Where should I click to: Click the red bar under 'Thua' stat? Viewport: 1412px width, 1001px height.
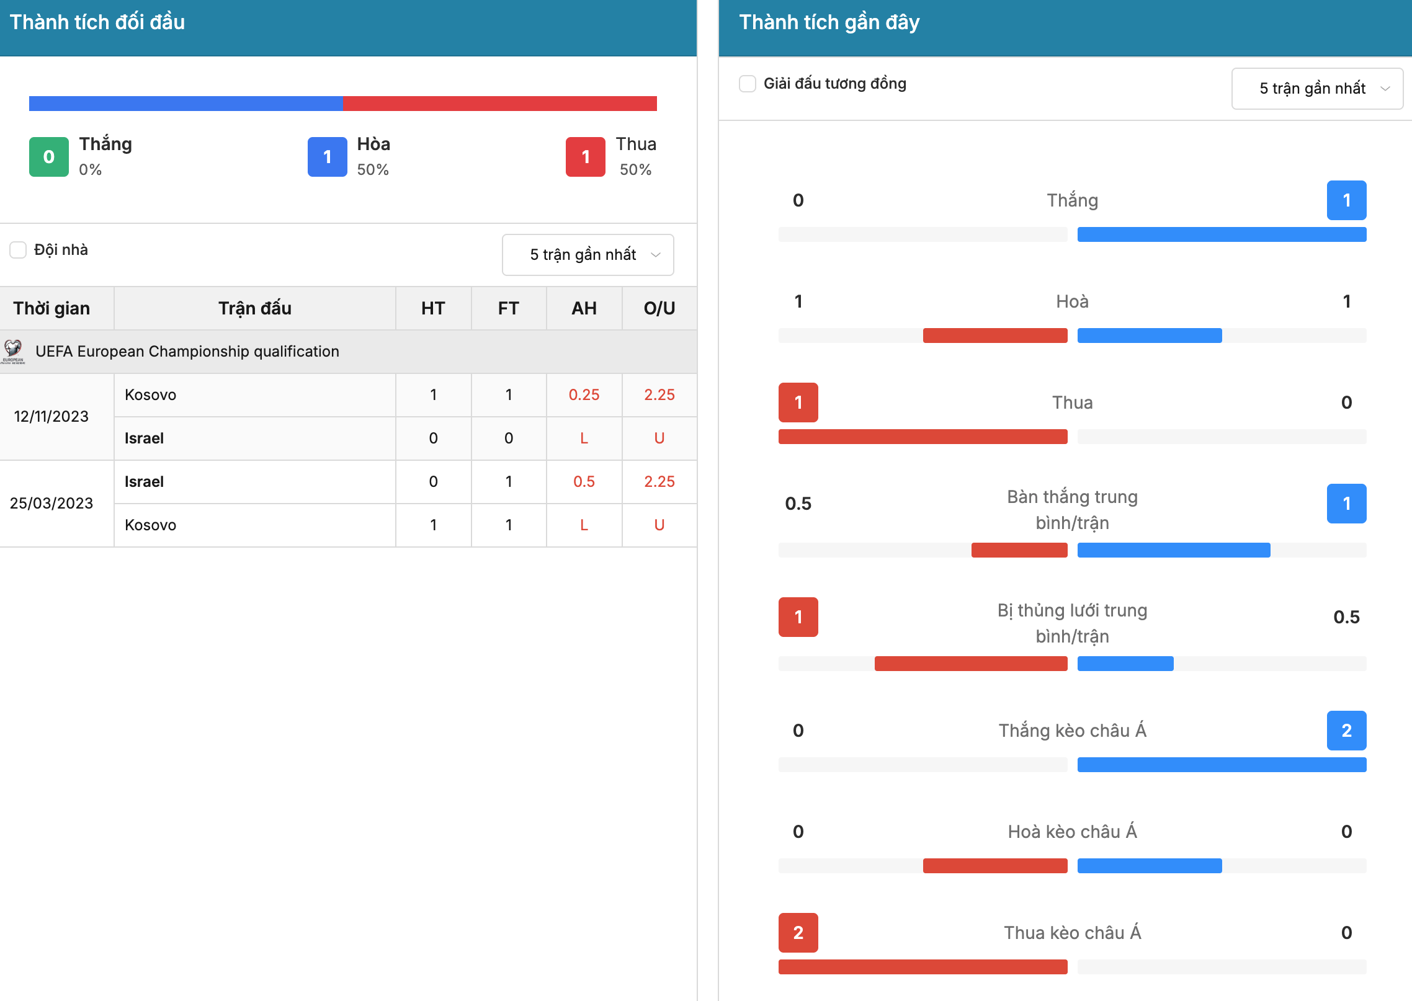(923, 437)
